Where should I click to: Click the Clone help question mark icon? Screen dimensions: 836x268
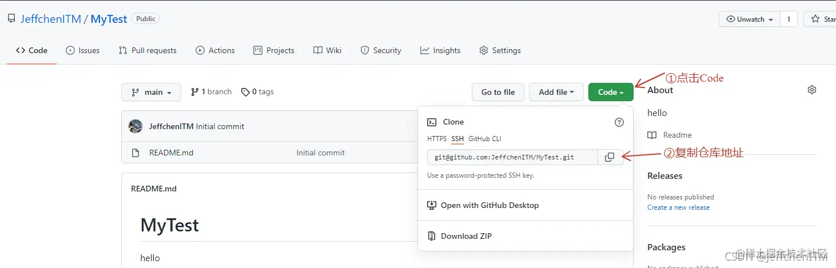coord(619,122)
